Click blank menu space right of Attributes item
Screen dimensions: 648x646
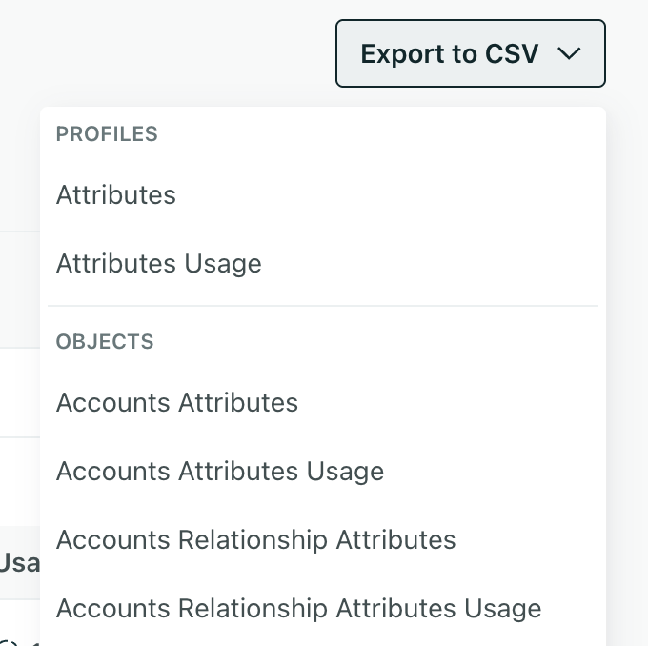(429, 195)
